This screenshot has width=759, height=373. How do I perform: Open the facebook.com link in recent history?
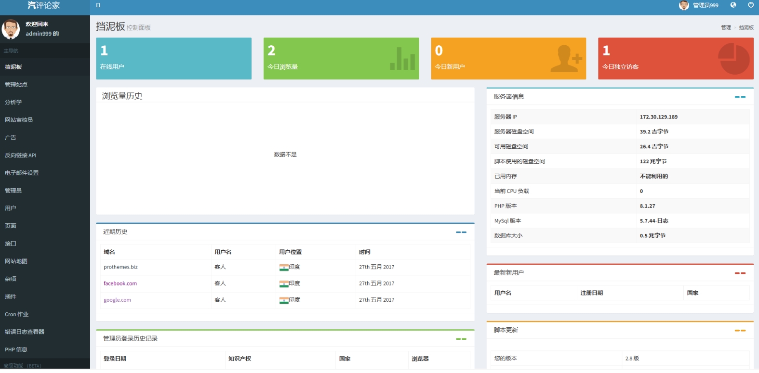(x=120, y=283)
